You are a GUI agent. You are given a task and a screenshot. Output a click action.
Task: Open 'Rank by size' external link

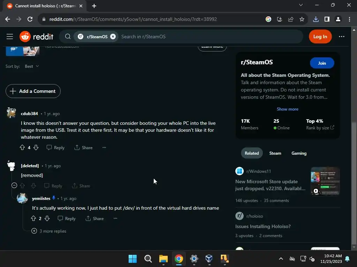320,128
